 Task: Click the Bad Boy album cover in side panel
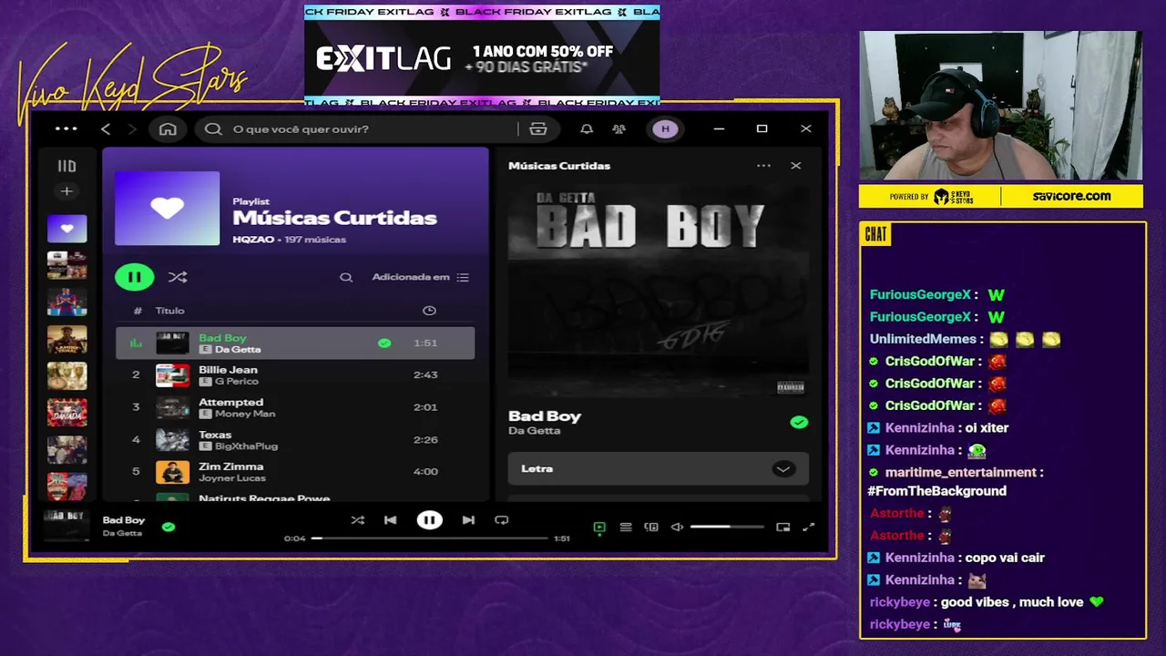click(x=658, y=292)
